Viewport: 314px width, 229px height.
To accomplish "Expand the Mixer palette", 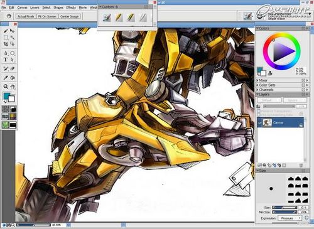I will [x=257, y=80].
